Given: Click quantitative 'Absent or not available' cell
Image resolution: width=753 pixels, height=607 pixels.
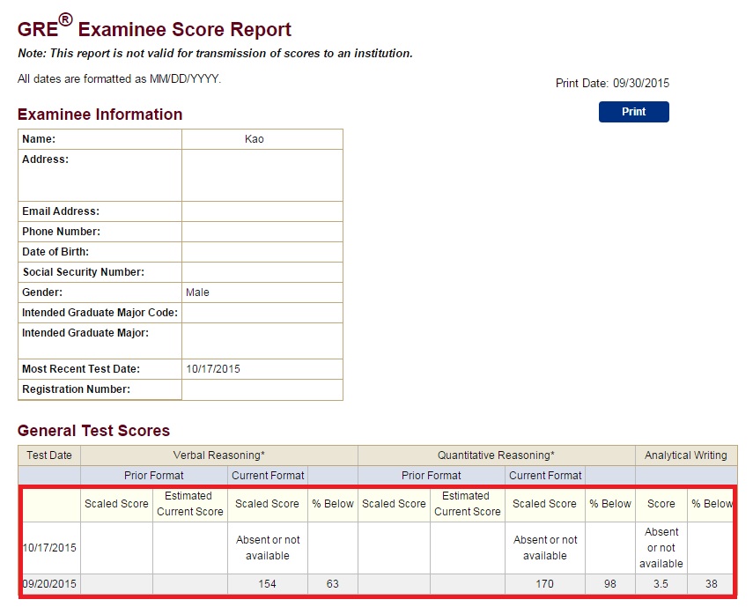Looking at the screenshot, I should (x=545, y=548).
